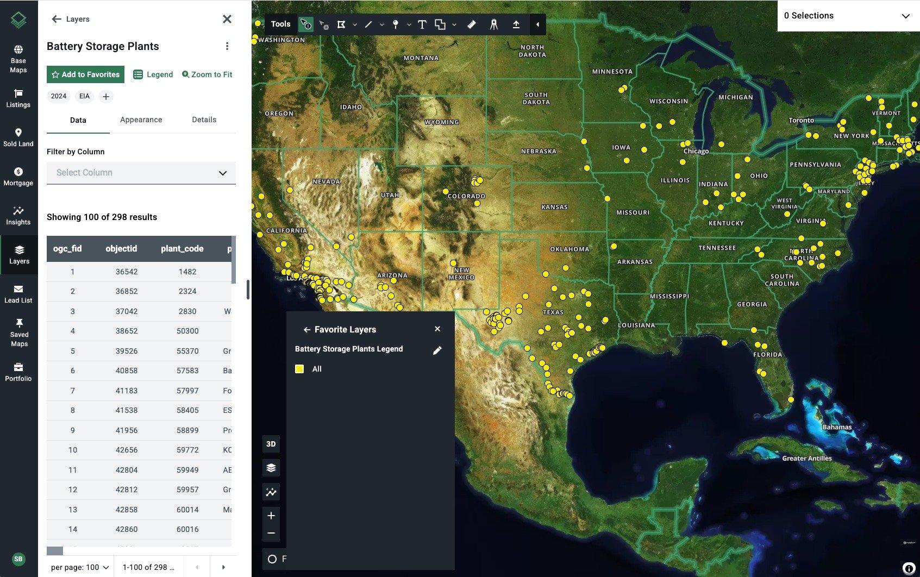This screenshot has height=577, width=920.
Task: Click the 2024 tag chip
Action: pos(59,96)
